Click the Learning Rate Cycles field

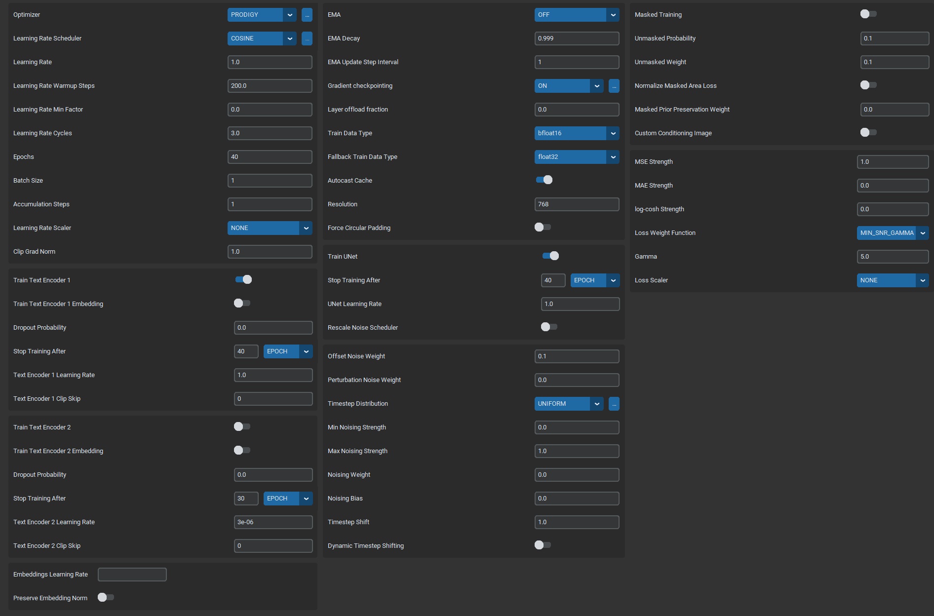coord(270,133)
